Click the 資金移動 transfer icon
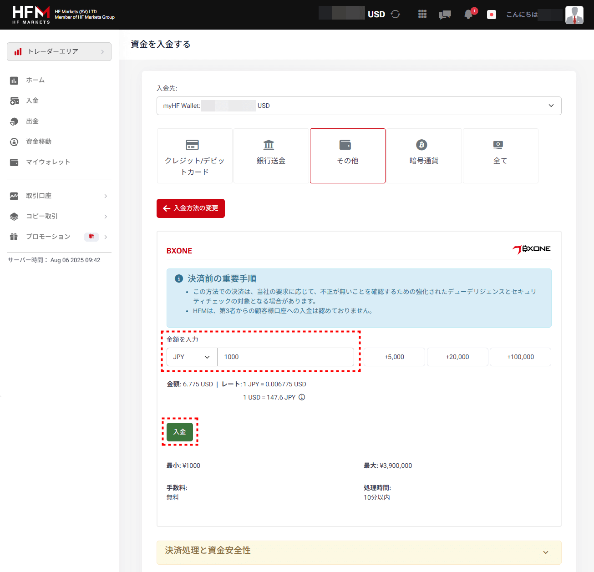The image size is (594, 572). [14, 142]
